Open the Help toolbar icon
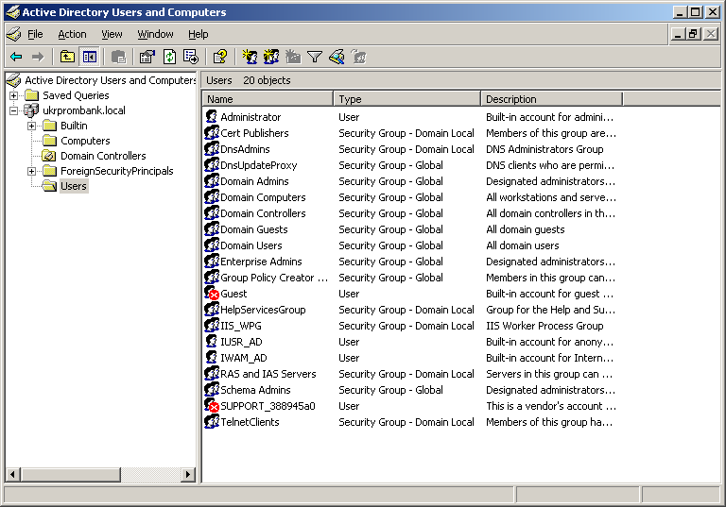The width and height of the screenshot is (726, 507). coord(220,57)
